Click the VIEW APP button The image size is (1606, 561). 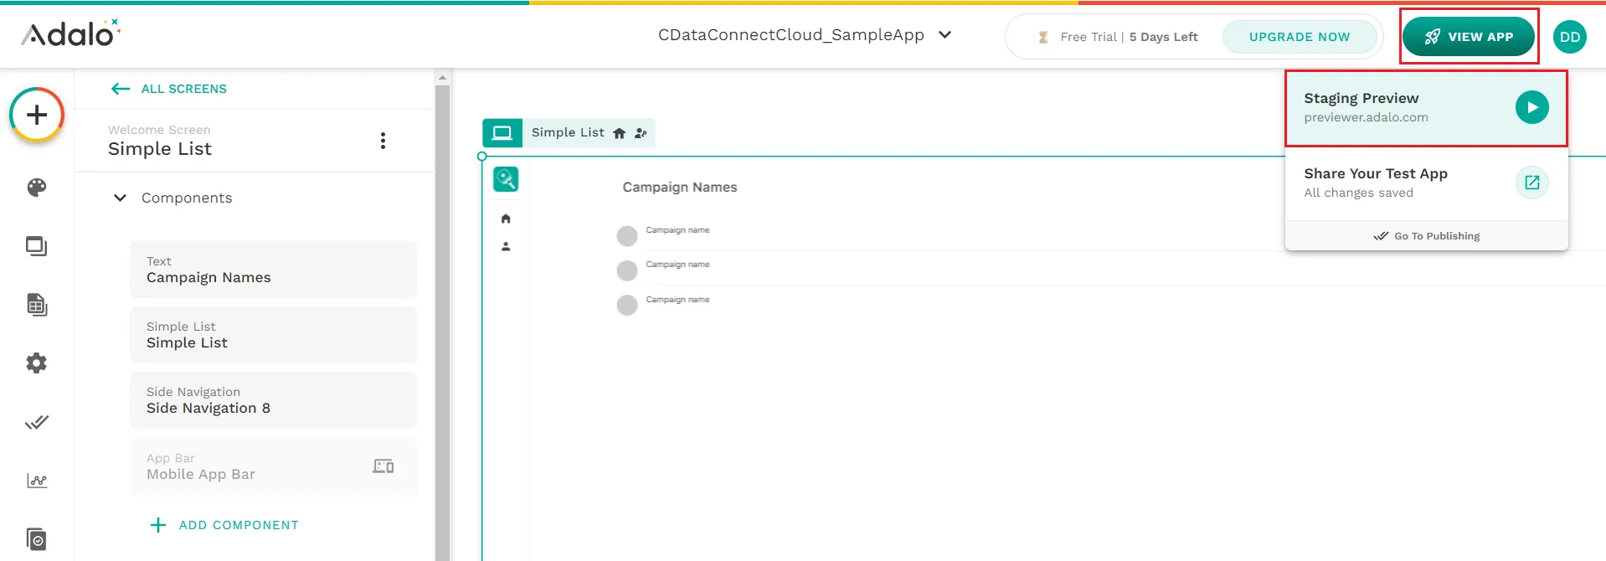(x=1469, y=37)
